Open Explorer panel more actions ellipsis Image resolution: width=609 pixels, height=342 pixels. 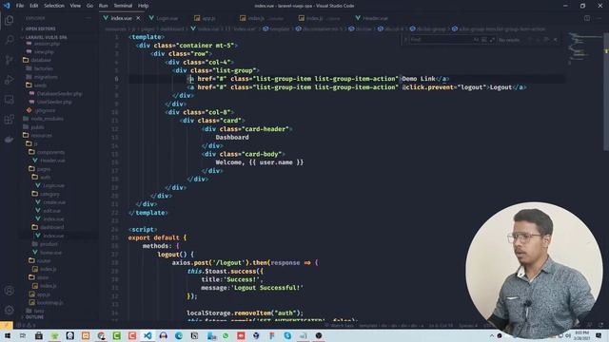point(88,18)
